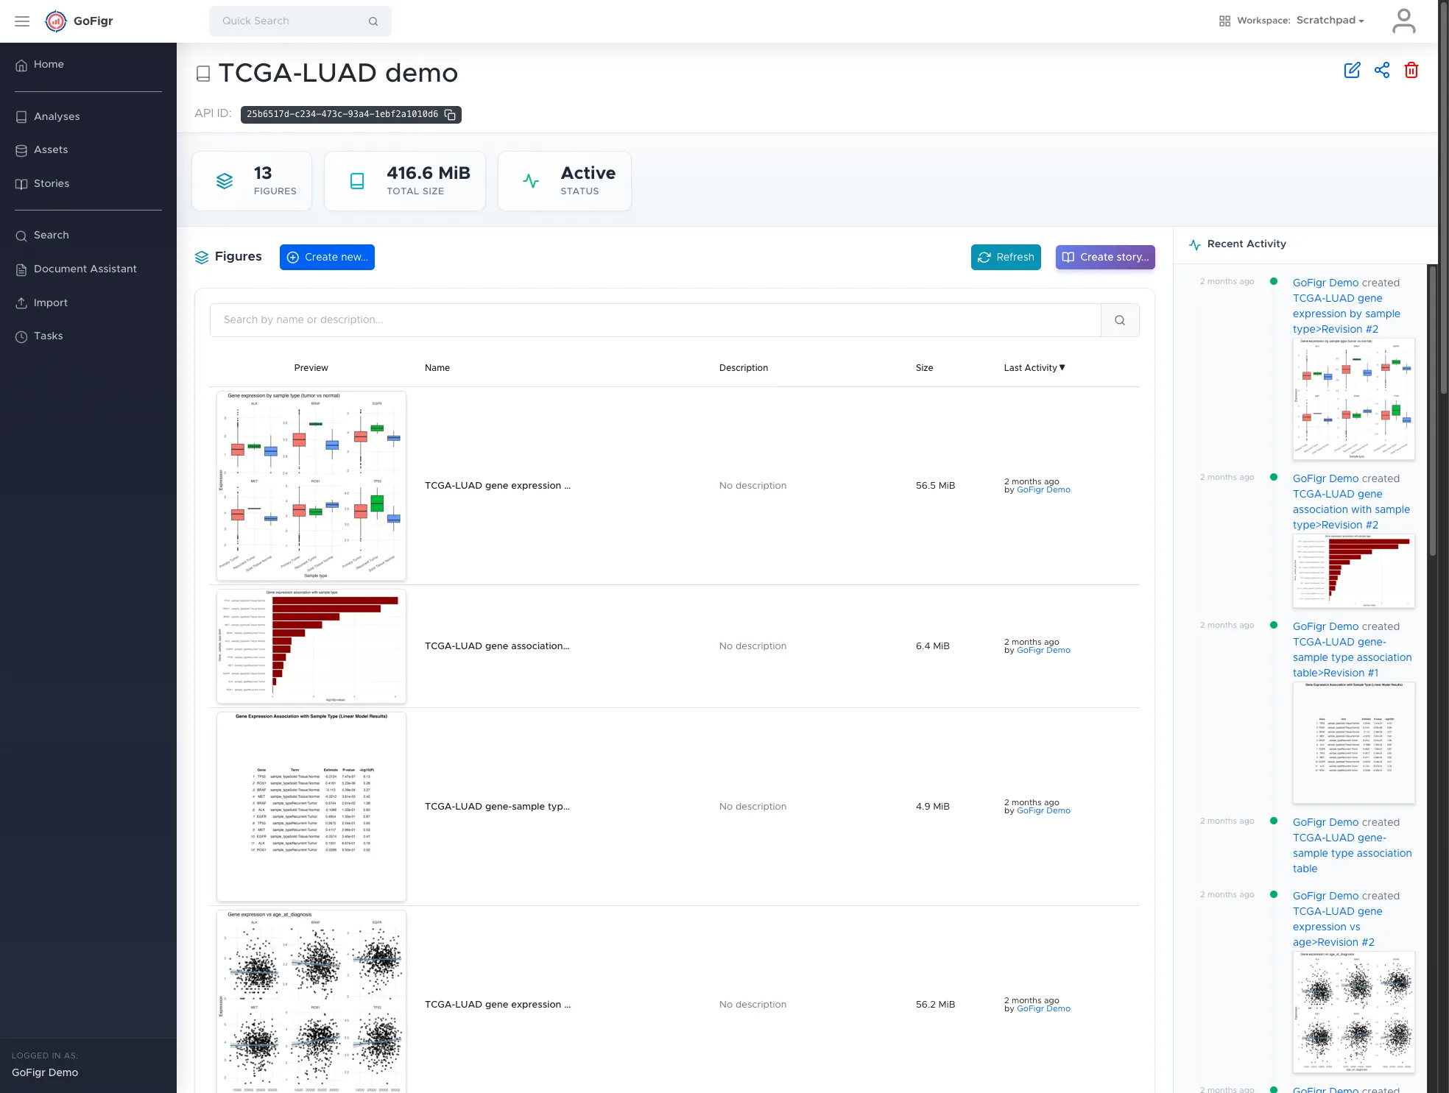
Task: Open the linear model results table thumbnail
Action: [311, 807]
